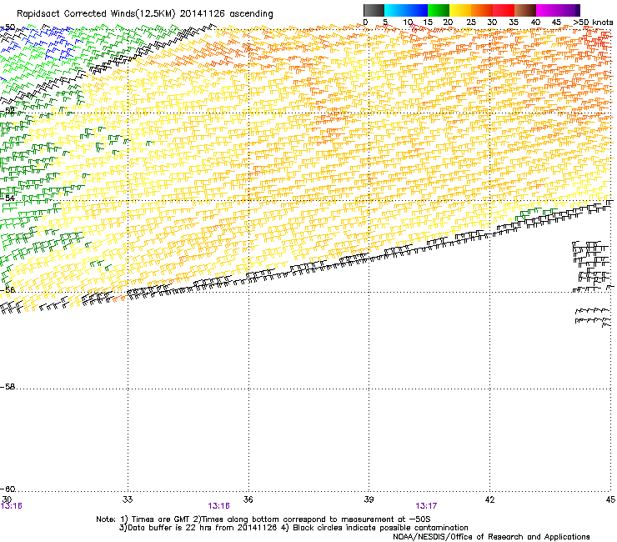Image resolution: width=617 pixels, height=542 pixels.
Task: Click the 'NOAA/NESDIS/Office of Research and Applications' credit
Action: click(491, 537)
